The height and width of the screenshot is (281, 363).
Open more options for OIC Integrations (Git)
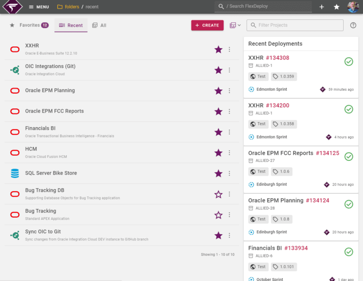[x=229, y=70]
